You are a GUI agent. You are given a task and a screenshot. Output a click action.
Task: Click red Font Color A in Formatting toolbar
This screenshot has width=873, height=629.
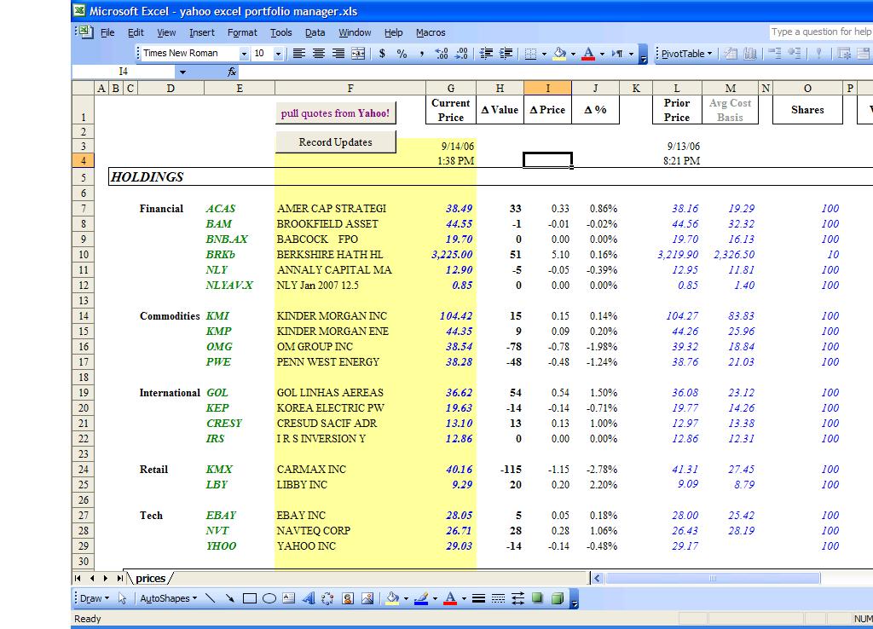(588, 54)
